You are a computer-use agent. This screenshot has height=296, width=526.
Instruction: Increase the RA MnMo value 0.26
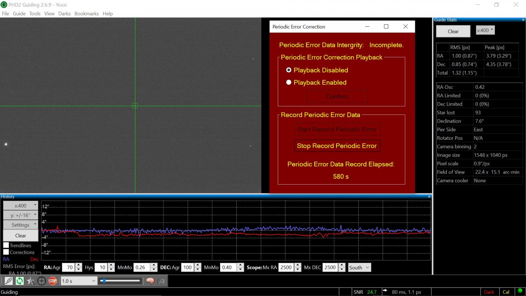click(154, 265)
